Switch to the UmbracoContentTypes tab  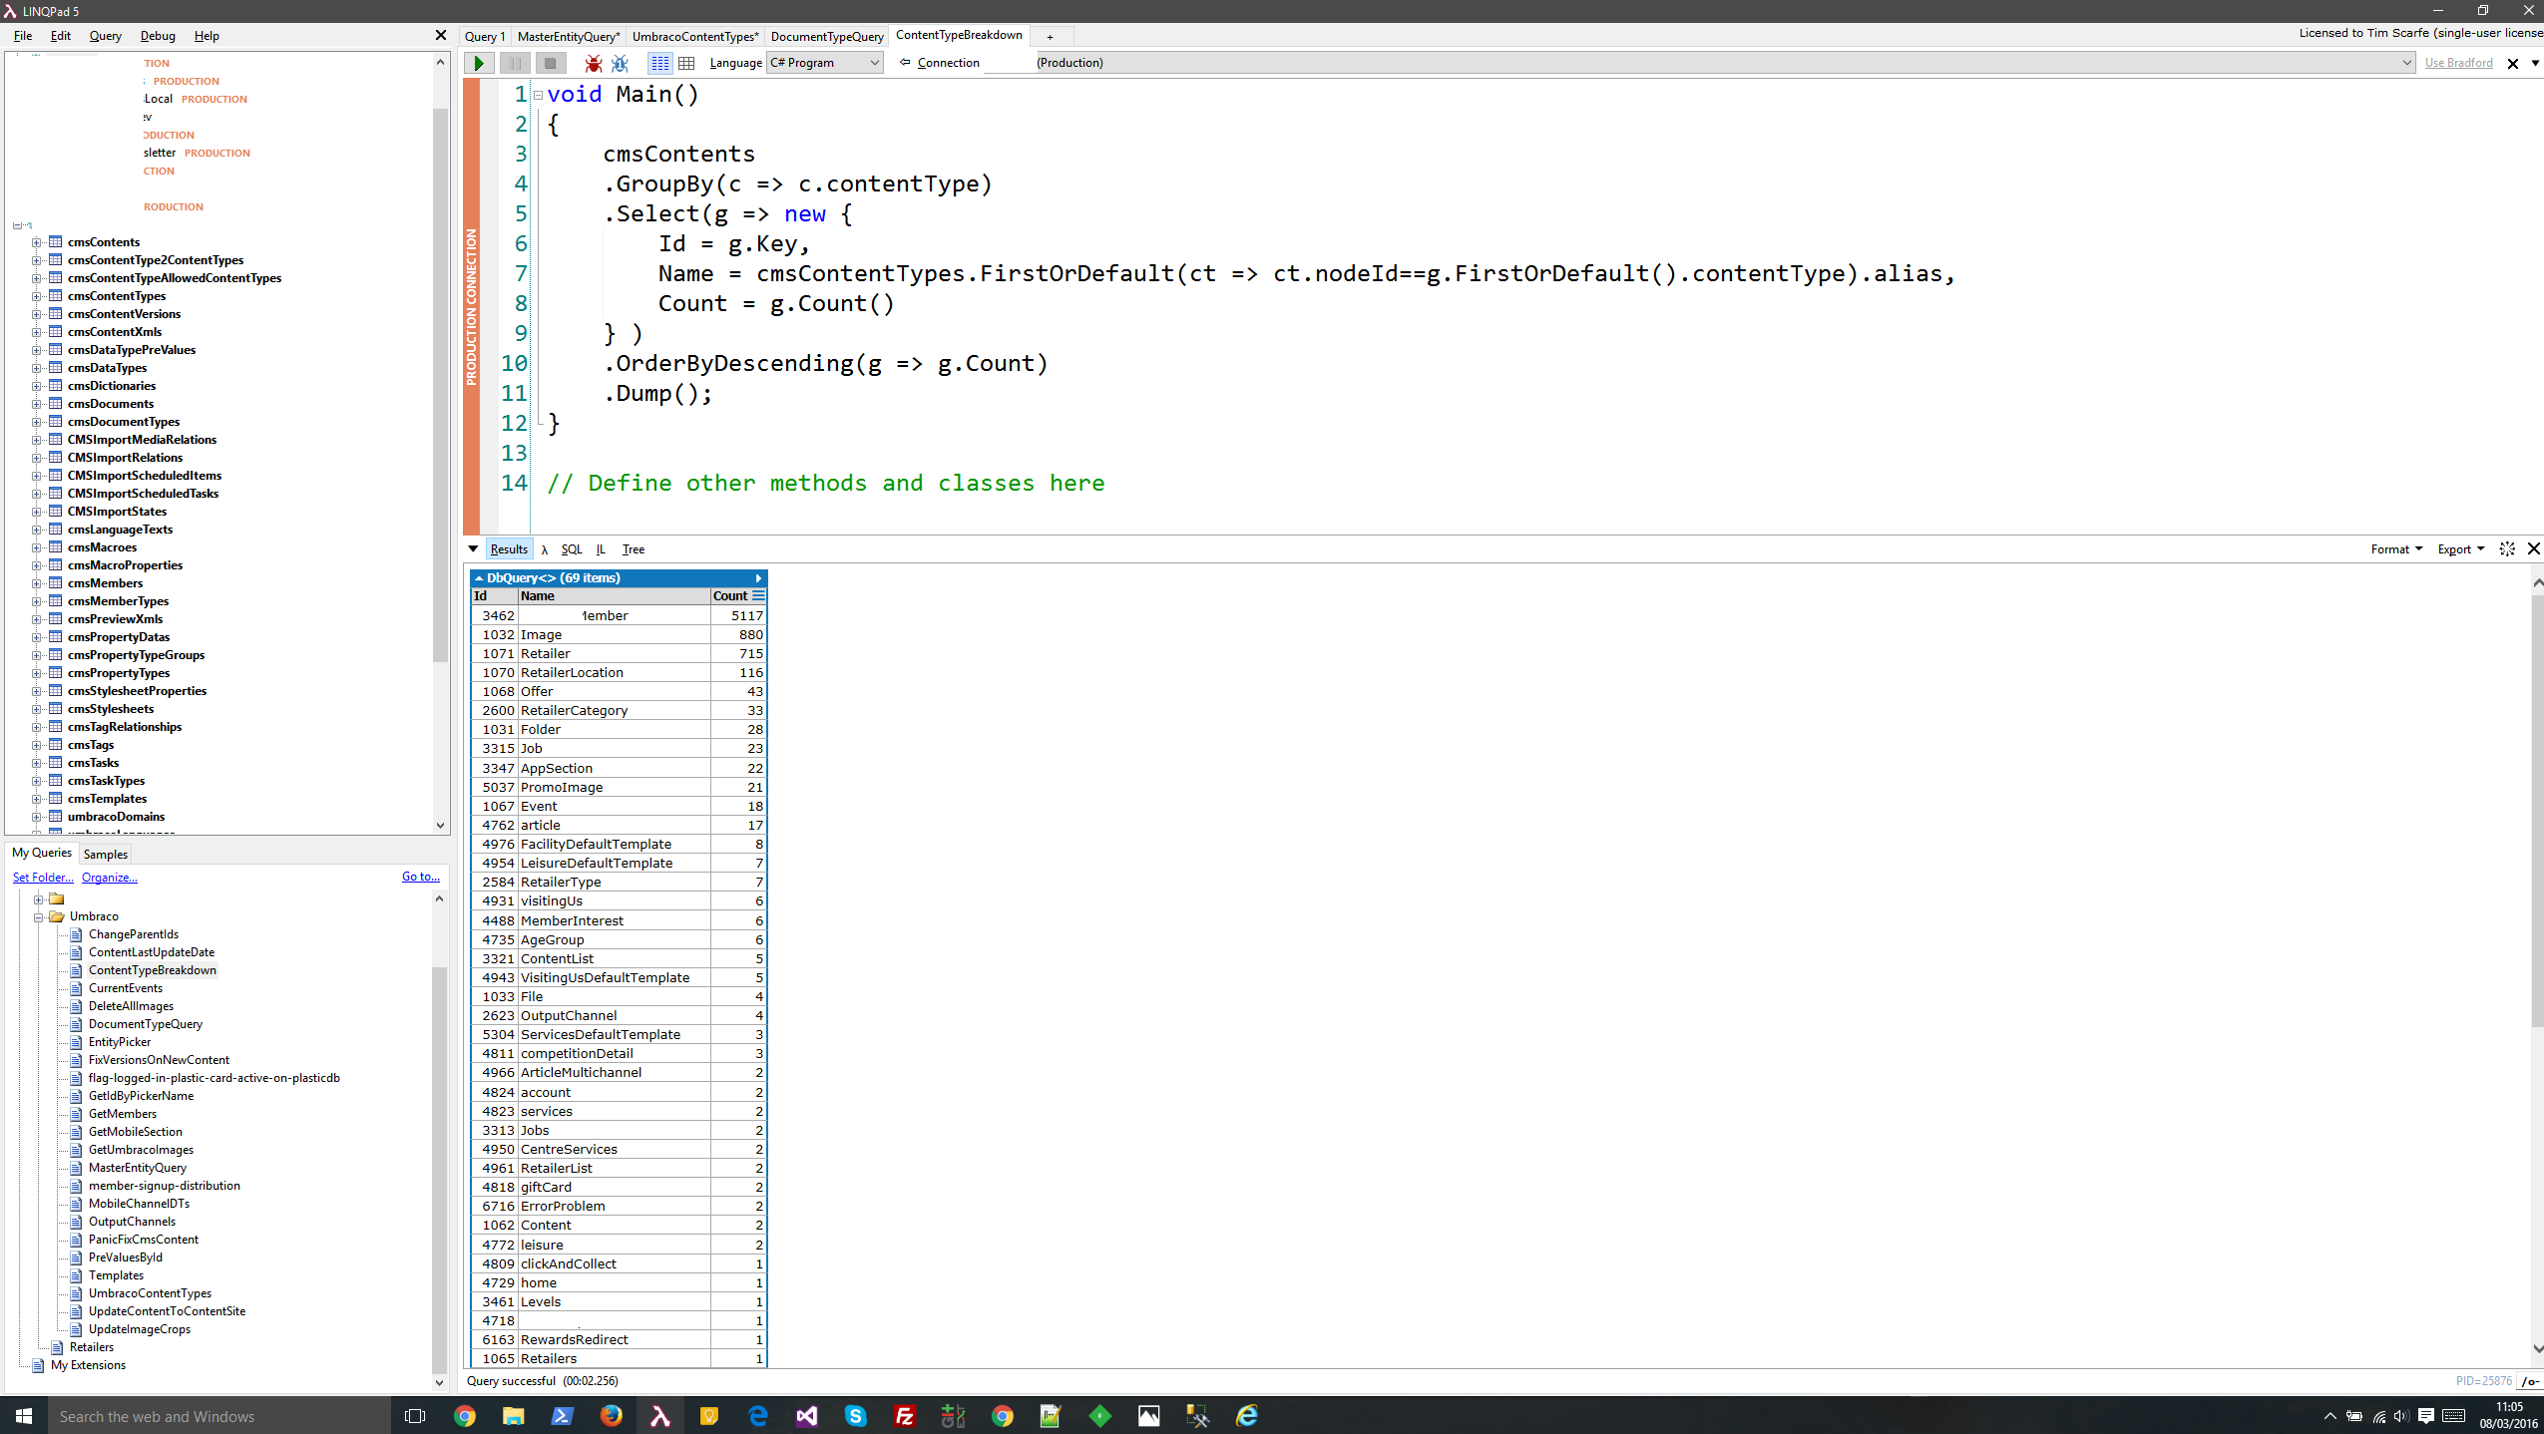[x=695, y=37]
